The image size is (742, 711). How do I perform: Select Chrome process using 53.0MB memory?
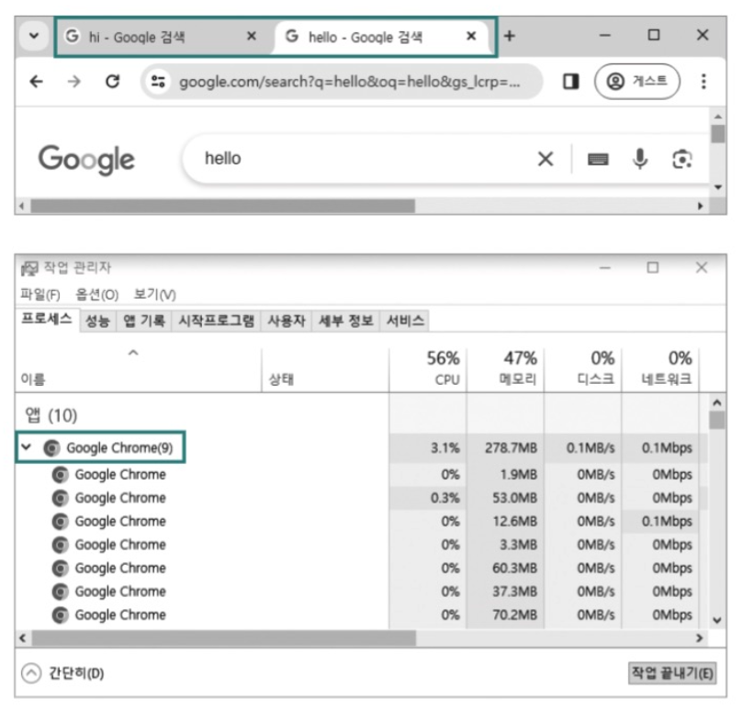pyautogui.click(x=362, y=498)
